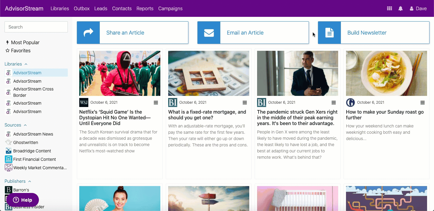This screenshot has width=434, height=211.
Task: Open the pipe maze illustration thumbnail
Action: pyautogui.click(x=386, y=198)
